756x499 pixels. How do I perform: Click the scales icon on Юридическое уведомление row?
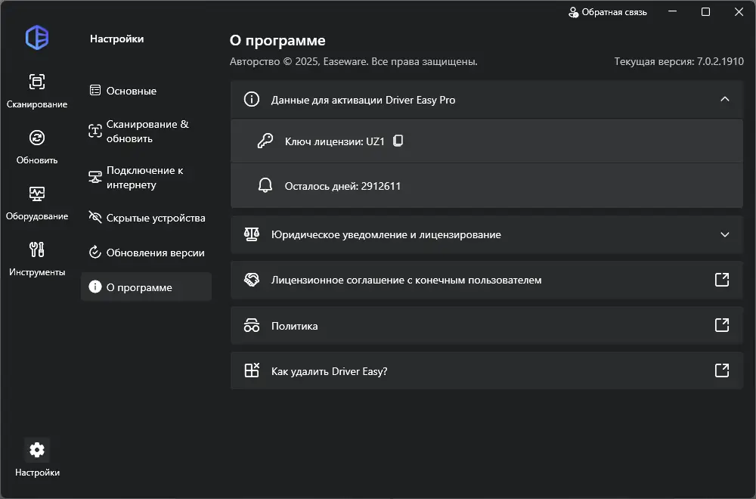click(251, 235)
